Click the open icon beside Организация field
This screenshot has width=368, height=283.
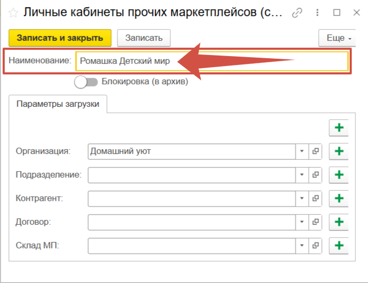tap(316, 151)
